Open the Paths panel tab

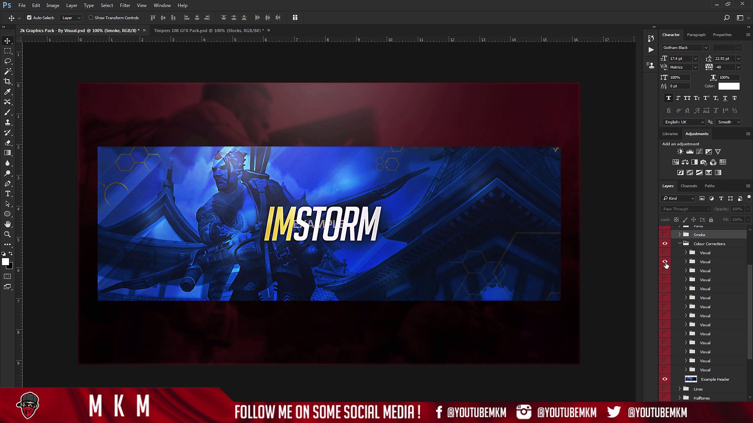709,186
